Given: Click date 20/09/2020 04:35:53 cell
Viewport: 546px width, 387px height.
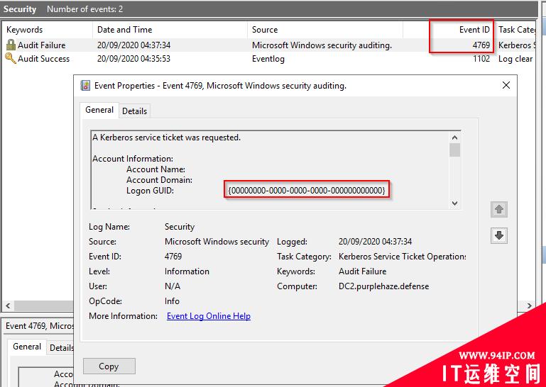Looking at the screenshot, I should tap(133, 58).
